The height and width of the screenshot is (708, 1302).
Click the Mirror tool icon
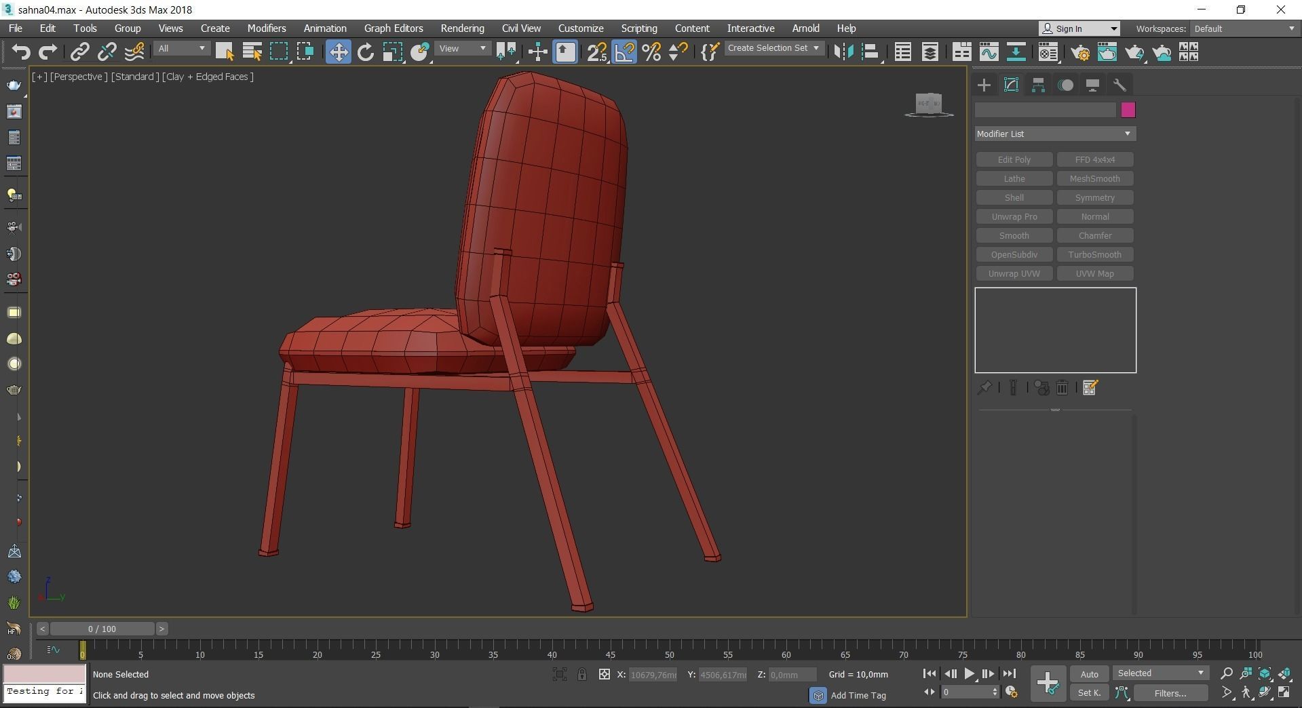[843, 52]
